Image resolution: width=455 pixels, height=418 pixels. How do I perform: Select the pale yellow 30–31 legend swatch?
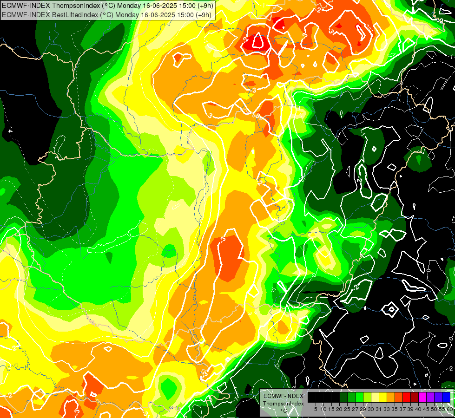pos(375,397)
